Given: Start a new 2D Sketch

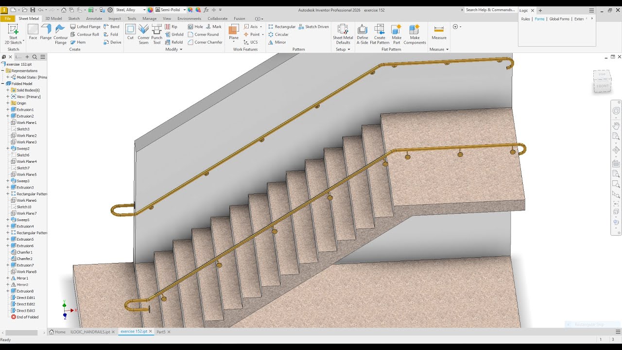Looking at the screenshot, I should [x=13, y=34].
